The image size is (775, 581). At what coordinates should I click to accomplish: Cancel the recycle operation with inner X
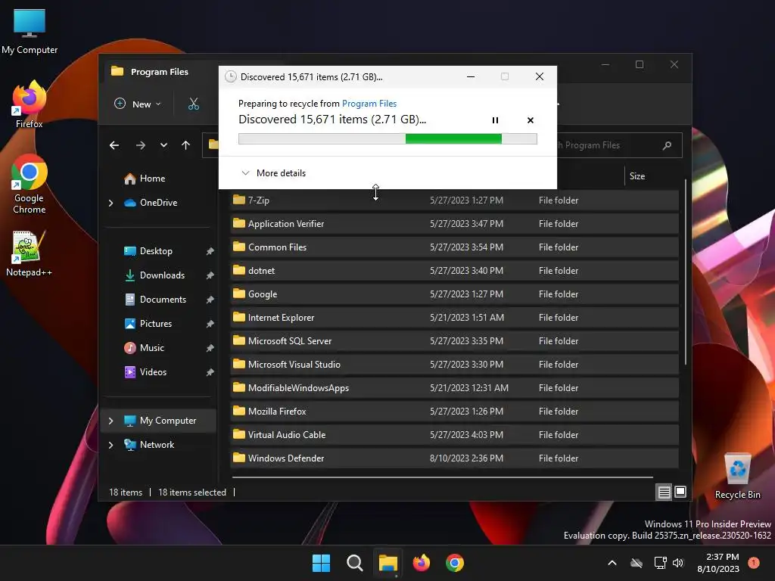(x=531, y=120)
